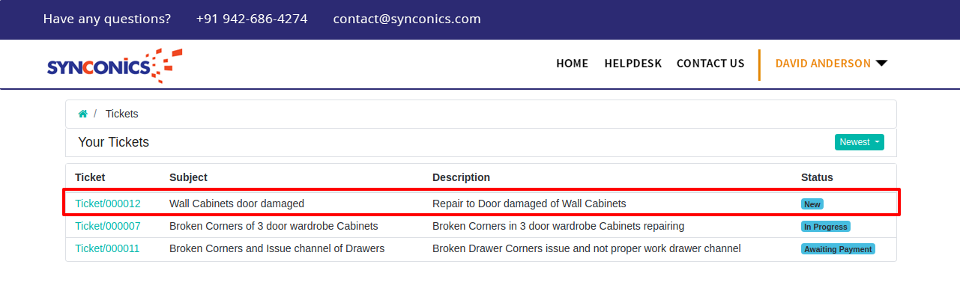960x306 pixels.
Task: Expand the David Anderson user menu arrow
Action: click(x=881, y=64)
